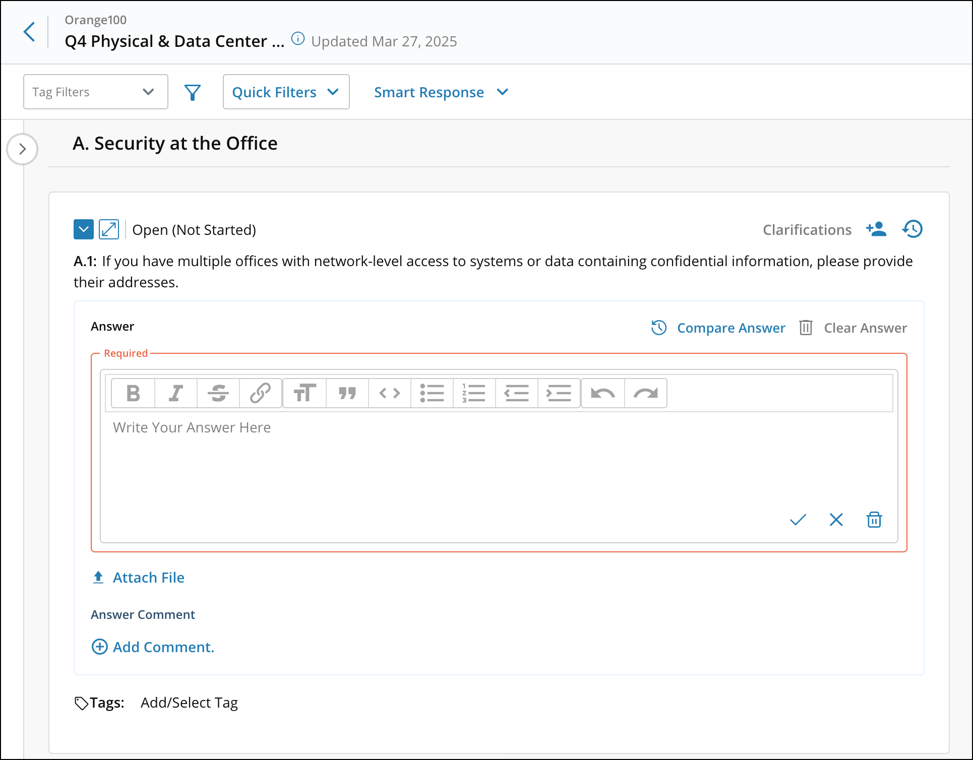This screenshot has width=973, height=760.
Task: Insert a hyperlink using link icon
Action: click(260, 393)
